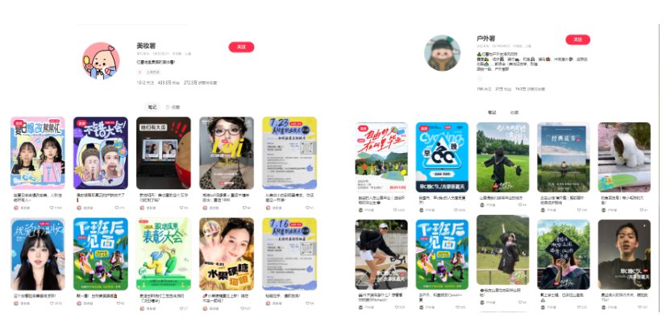Screen dimensions: 666x326
Task: Switch to 收藏 tab on 户外薯 profile
Action: pyautogui.click(x=514, y=113)
